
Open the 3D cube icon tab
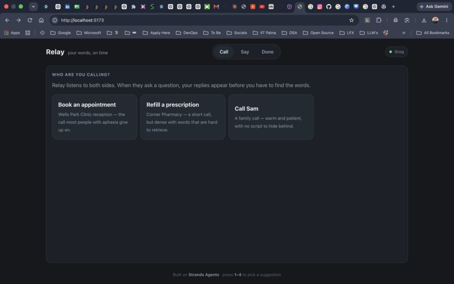[x=290, y=7]
